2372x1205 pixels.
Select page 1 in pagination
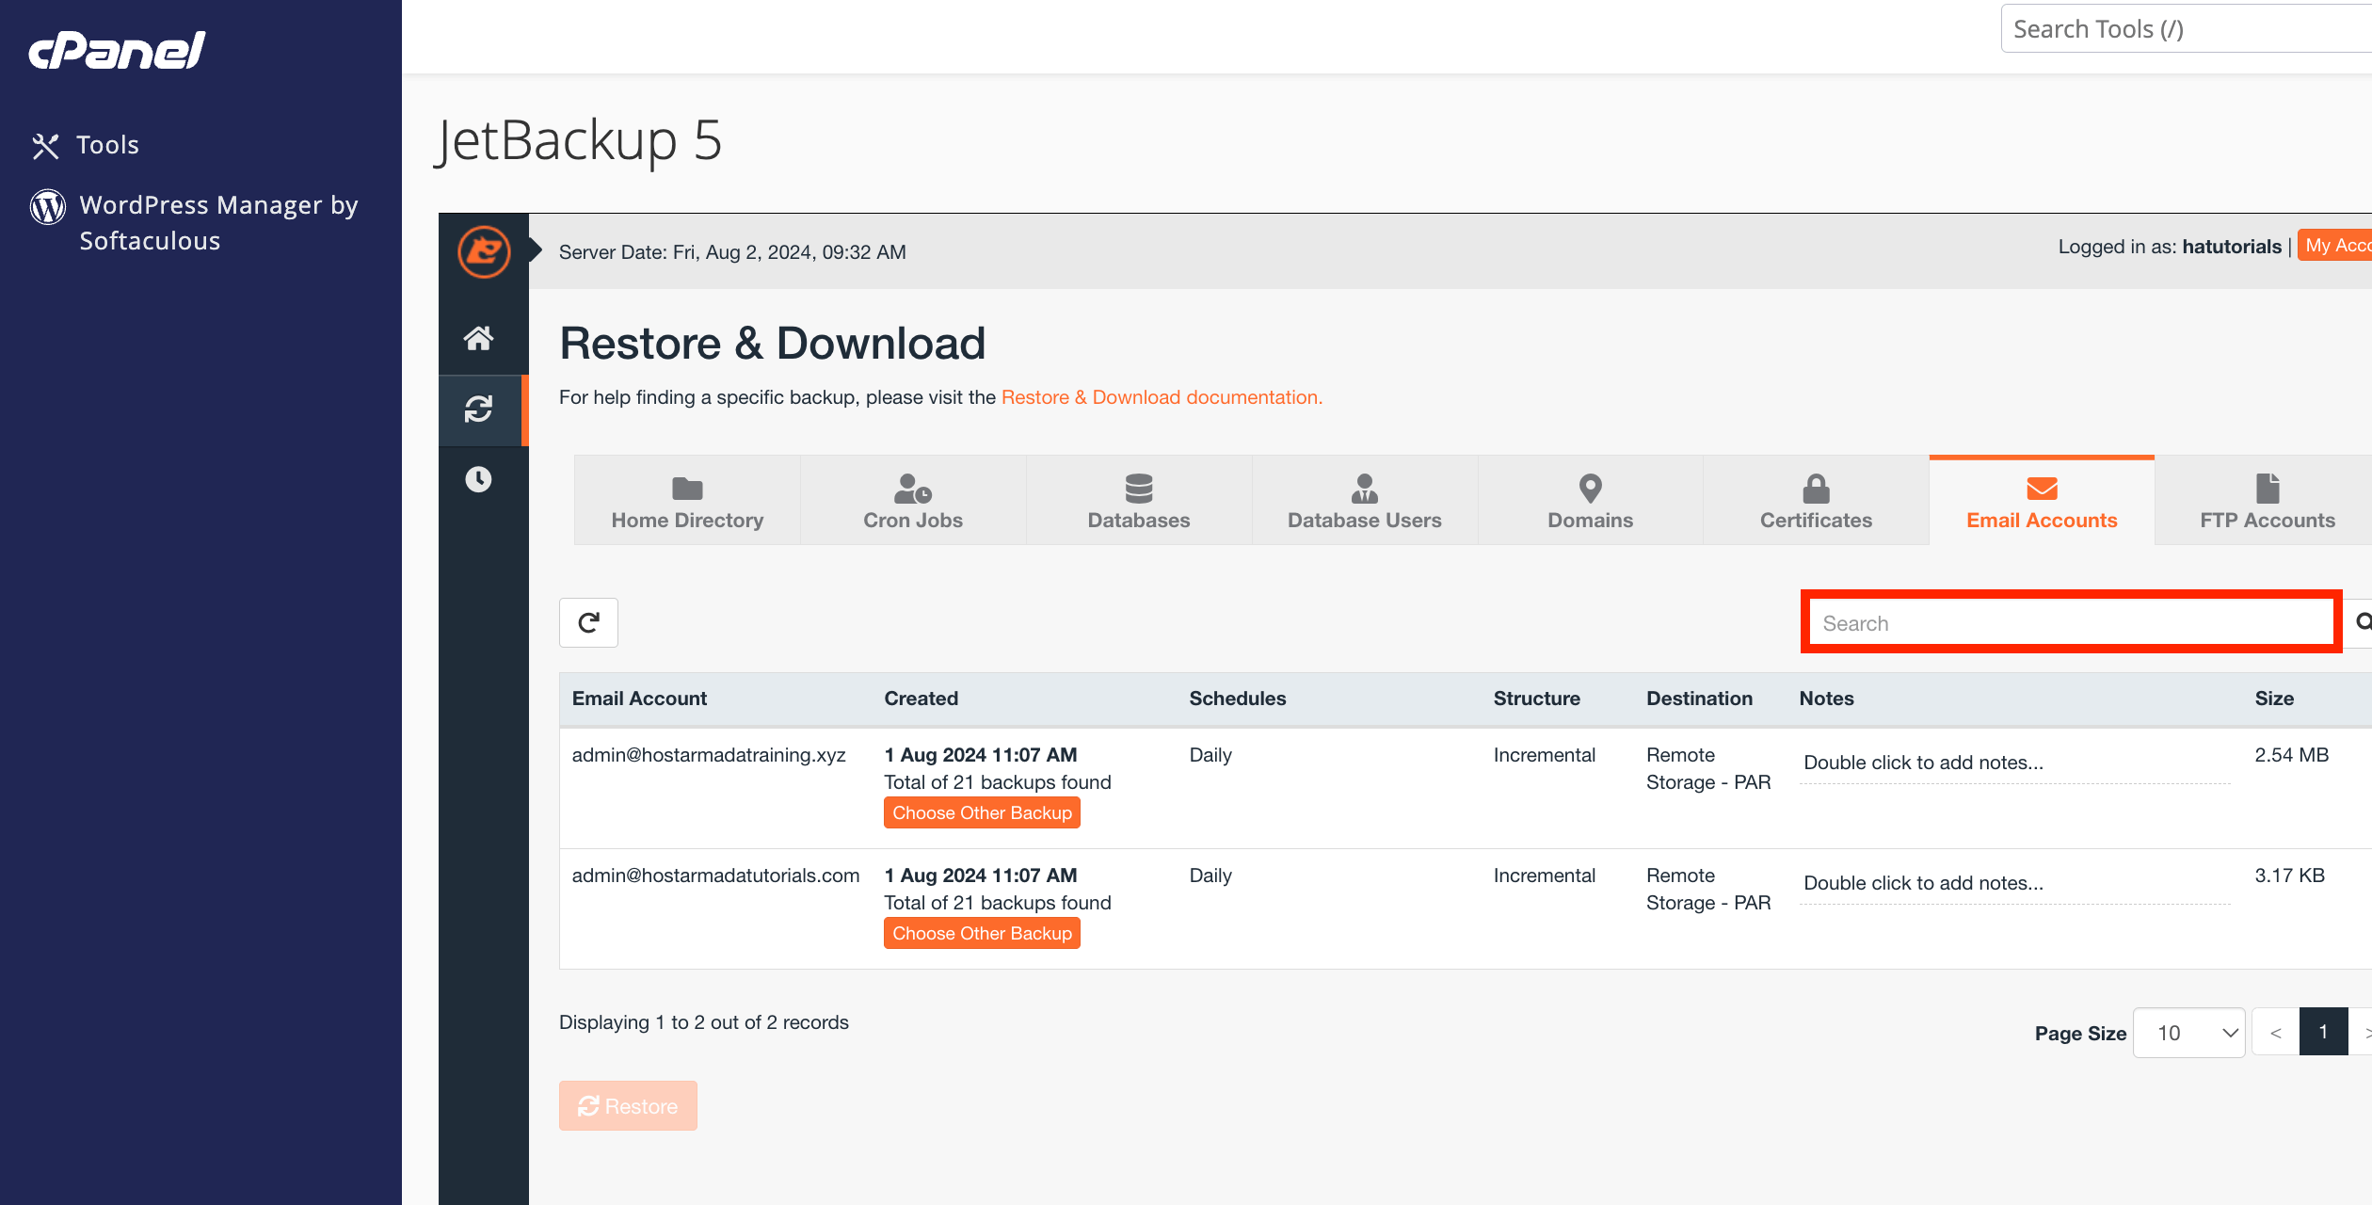click(x=2323, y=1032)
